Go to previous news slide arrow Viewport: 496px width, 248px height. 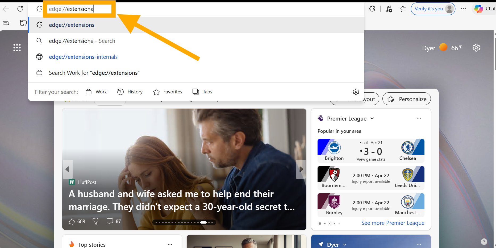pyautogui.click(x=68, y=169)
